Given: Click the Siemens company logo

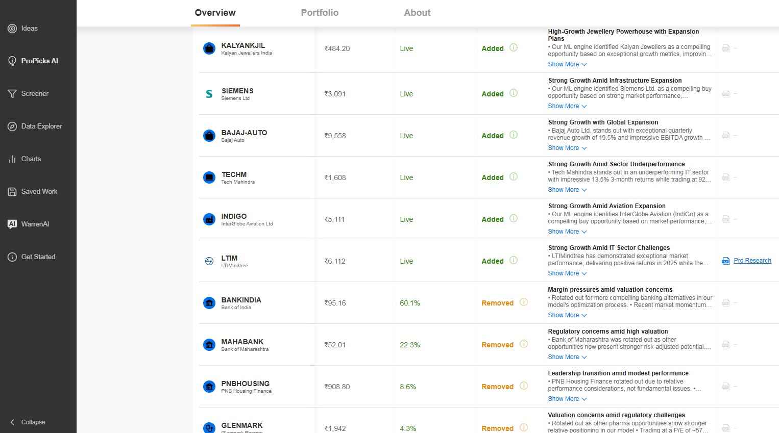Looking at the screenshot, I should [209, 94].
